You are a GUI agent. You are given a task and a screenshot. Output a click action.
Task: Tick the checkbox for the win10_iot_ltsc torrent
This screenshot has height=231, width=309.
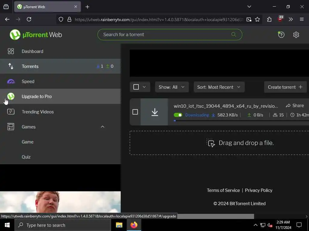(135, 112)
